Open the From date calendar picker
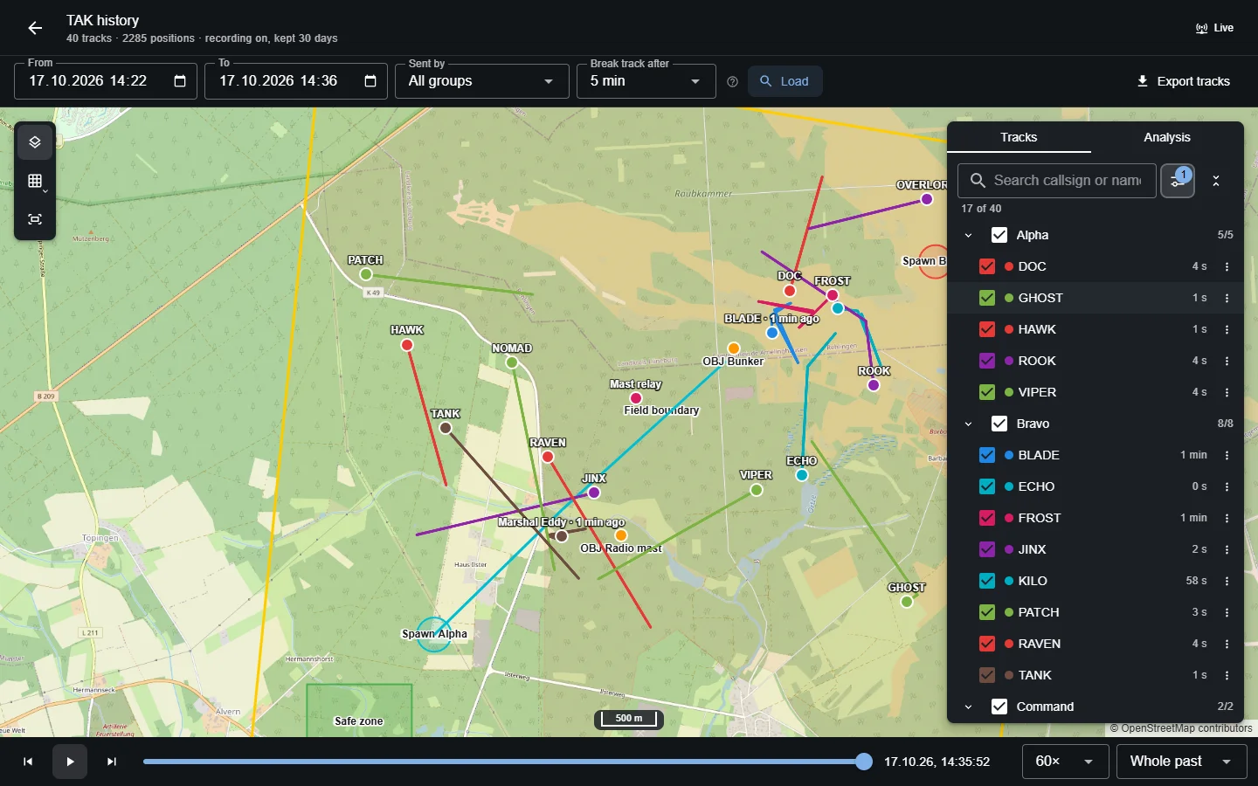Screen dimensions: 1258x786 [180, 81]
